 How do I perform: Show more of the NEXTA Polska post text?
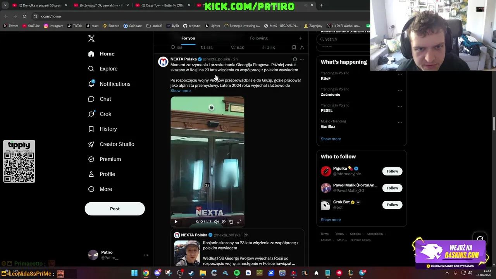(181, 91)
